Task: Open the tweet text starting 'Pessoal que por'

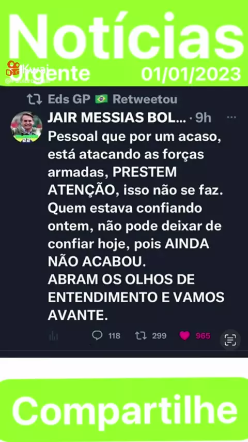Action: click(x=136, y=226)
